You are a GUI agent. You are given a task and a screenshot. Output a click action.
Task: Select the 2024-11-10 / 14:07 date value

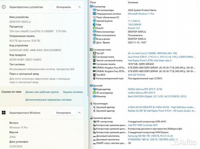tap(137, 42)
